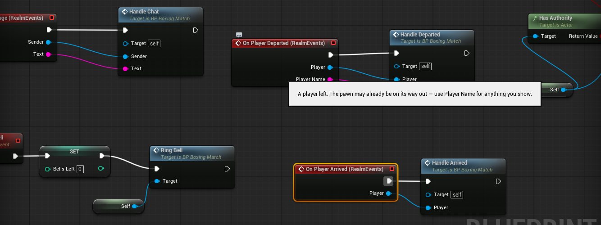601x225 pixels.
Task: Click the Player output pin on On Player Arrived
Action: click(388, 193)
